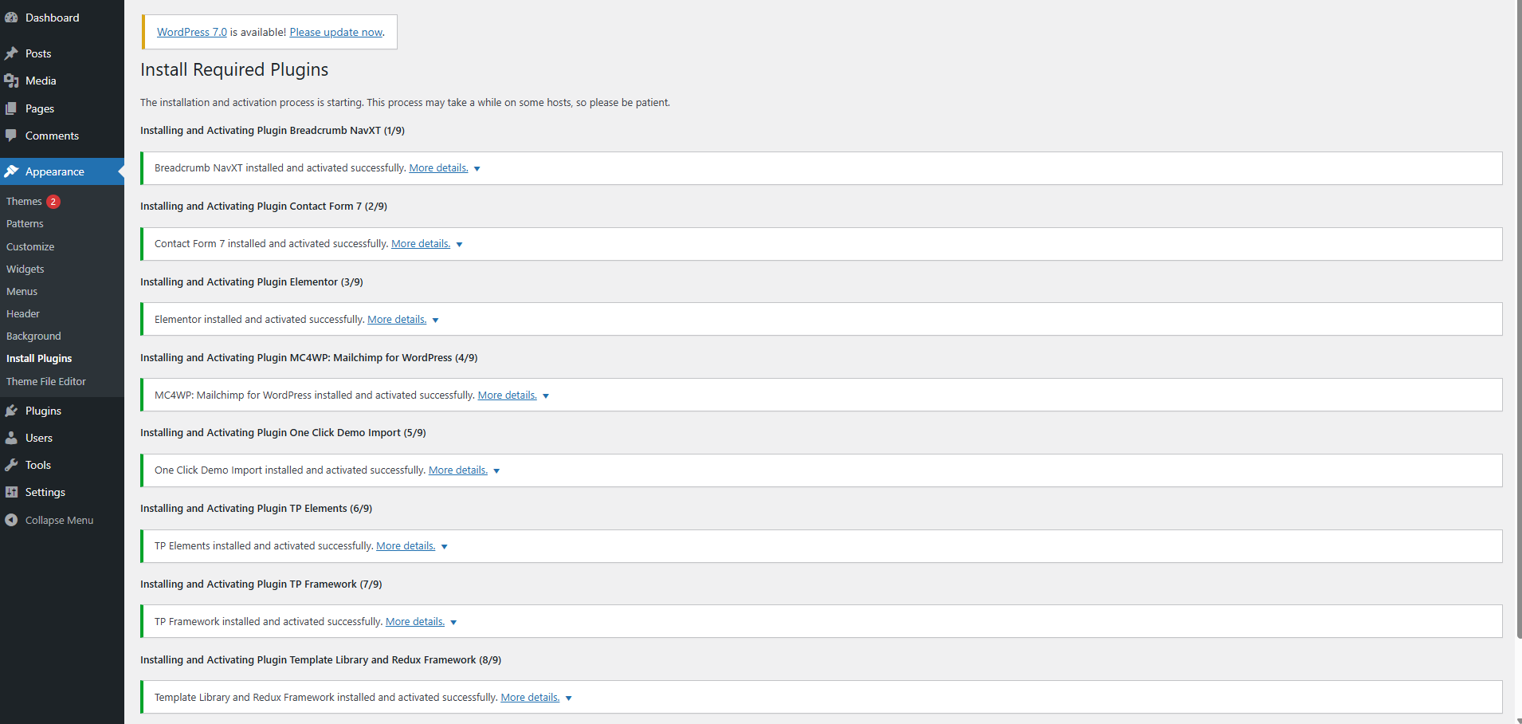Click the Collapse Menu arrow icon
The height and width of the screenshot is (724, 1522).
(x=11, y=520)
